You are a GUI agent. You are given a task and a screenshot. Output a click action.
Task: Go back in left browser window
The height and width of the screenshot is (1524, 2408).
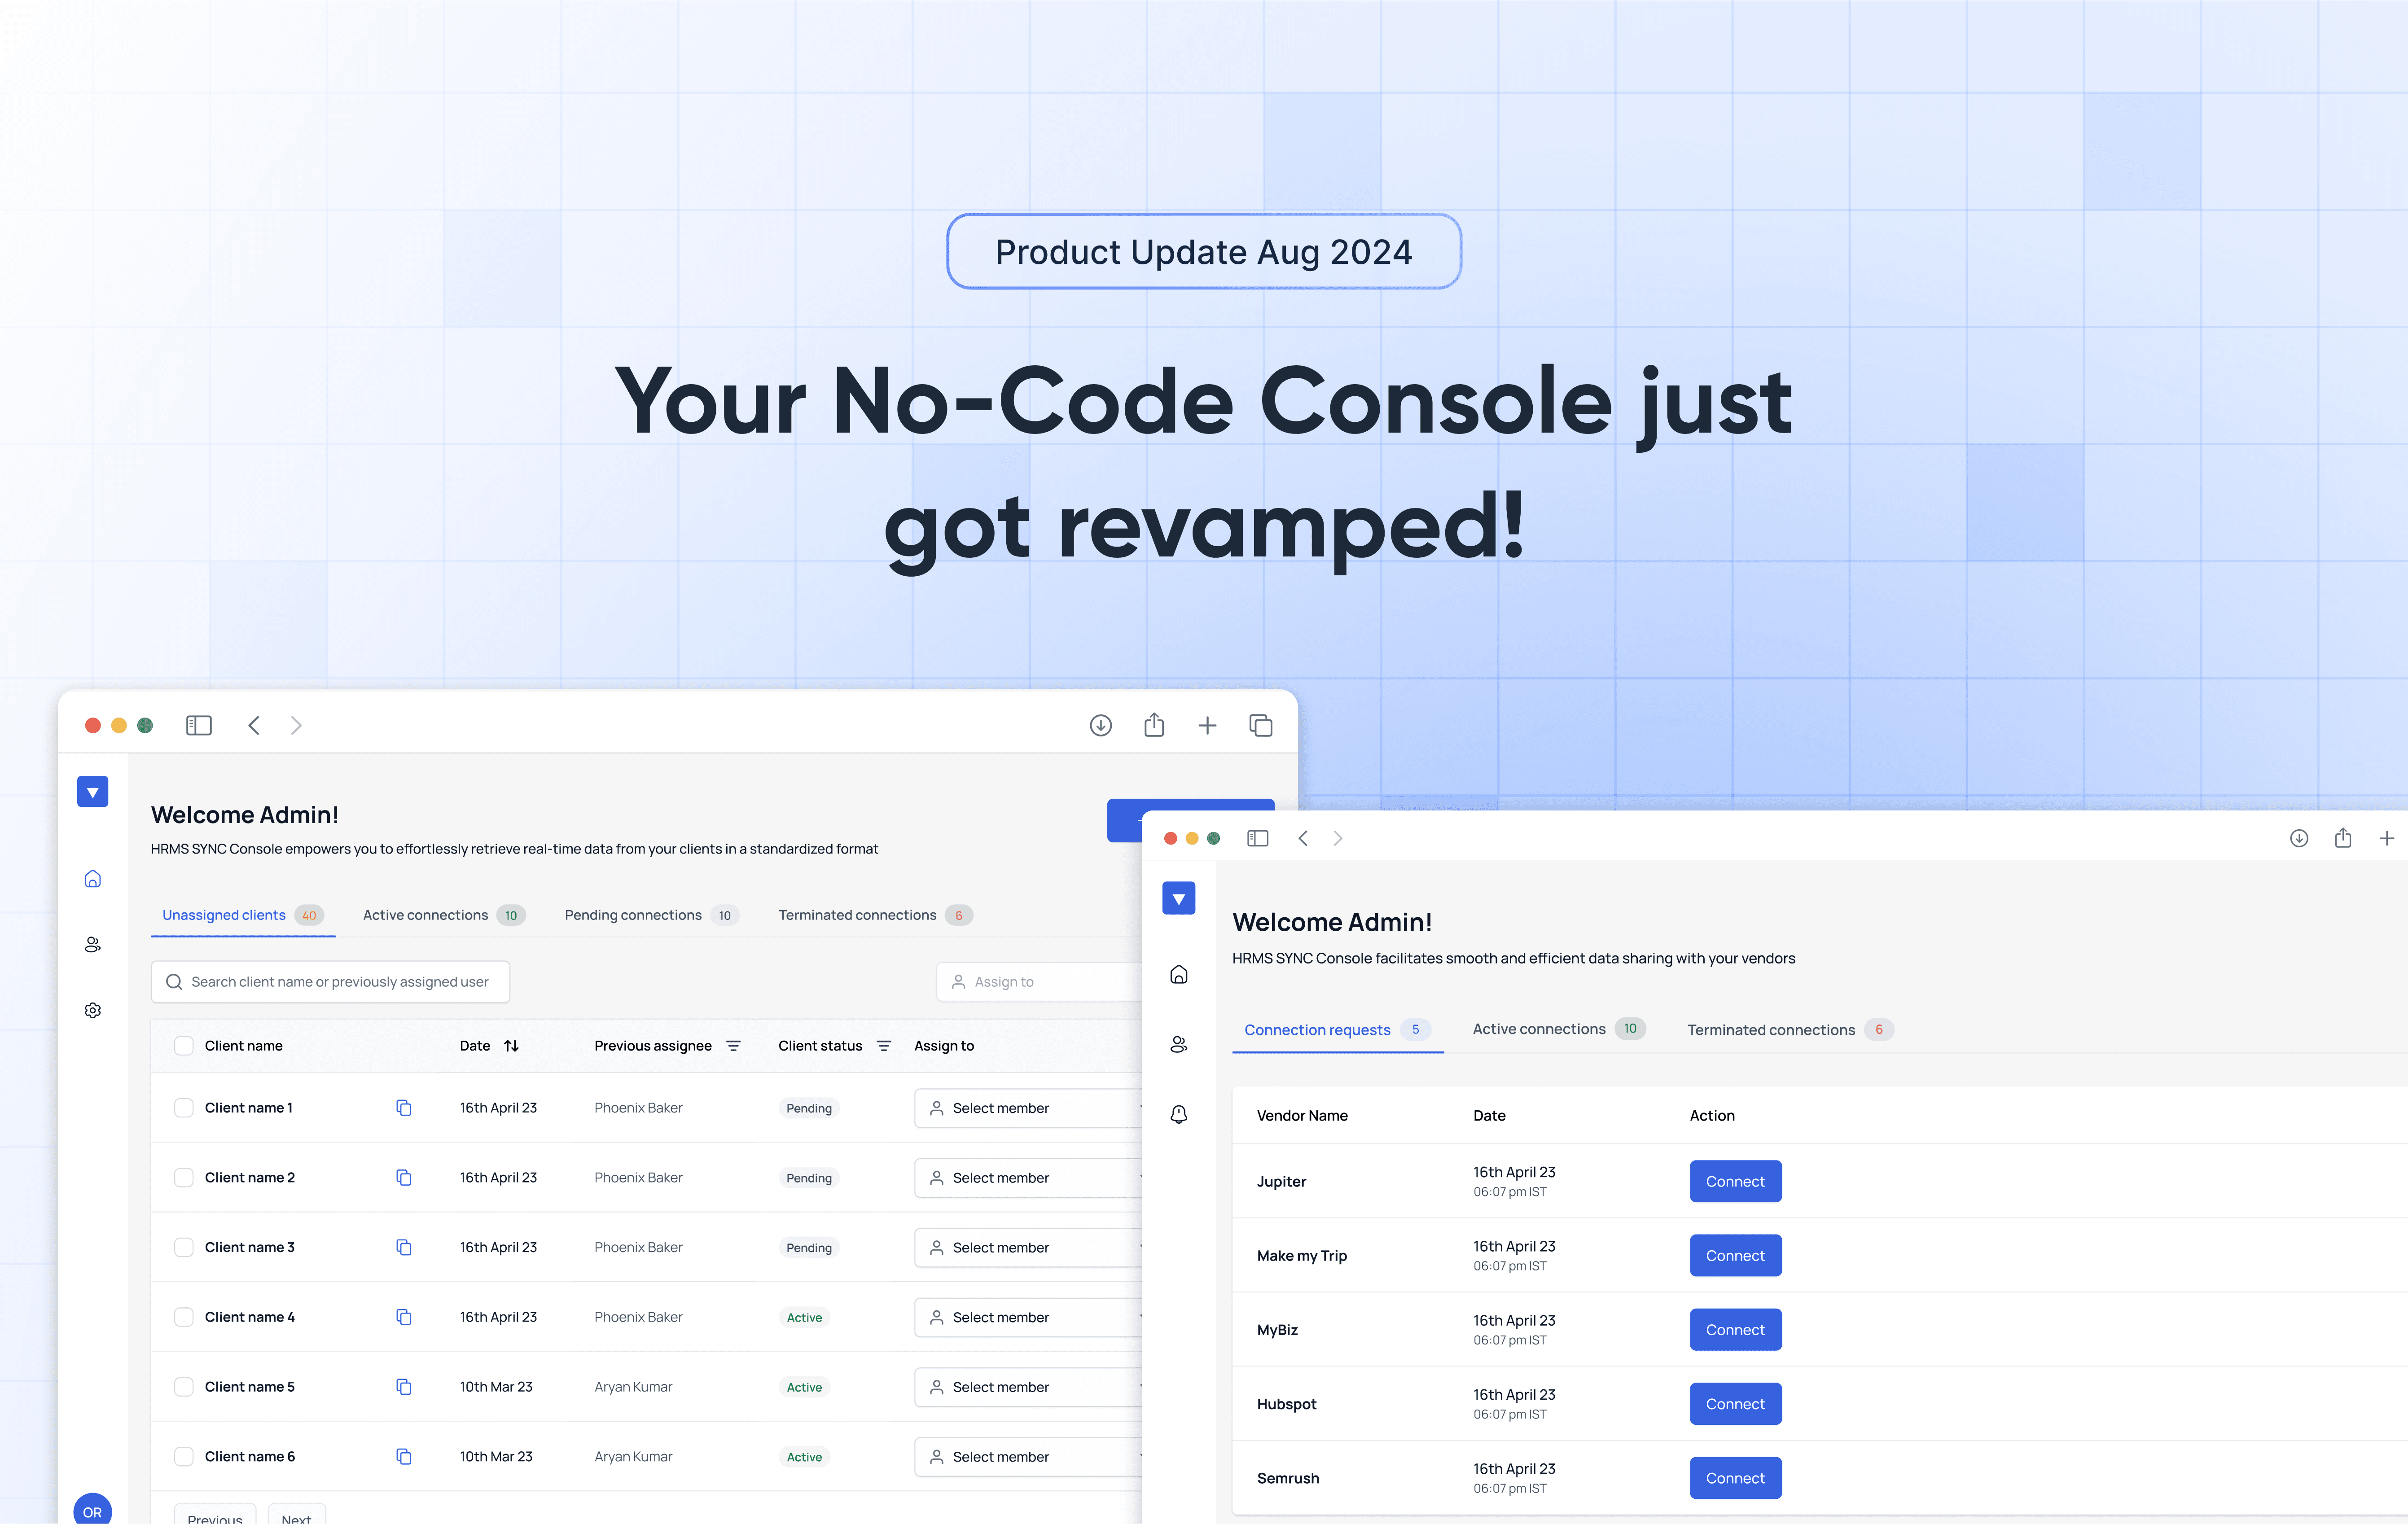click(254, 725)
